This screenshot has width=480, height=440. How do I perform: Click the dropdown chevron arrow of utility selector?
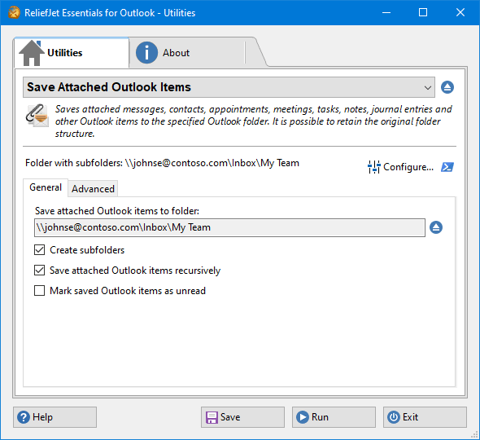coord(428,88)
